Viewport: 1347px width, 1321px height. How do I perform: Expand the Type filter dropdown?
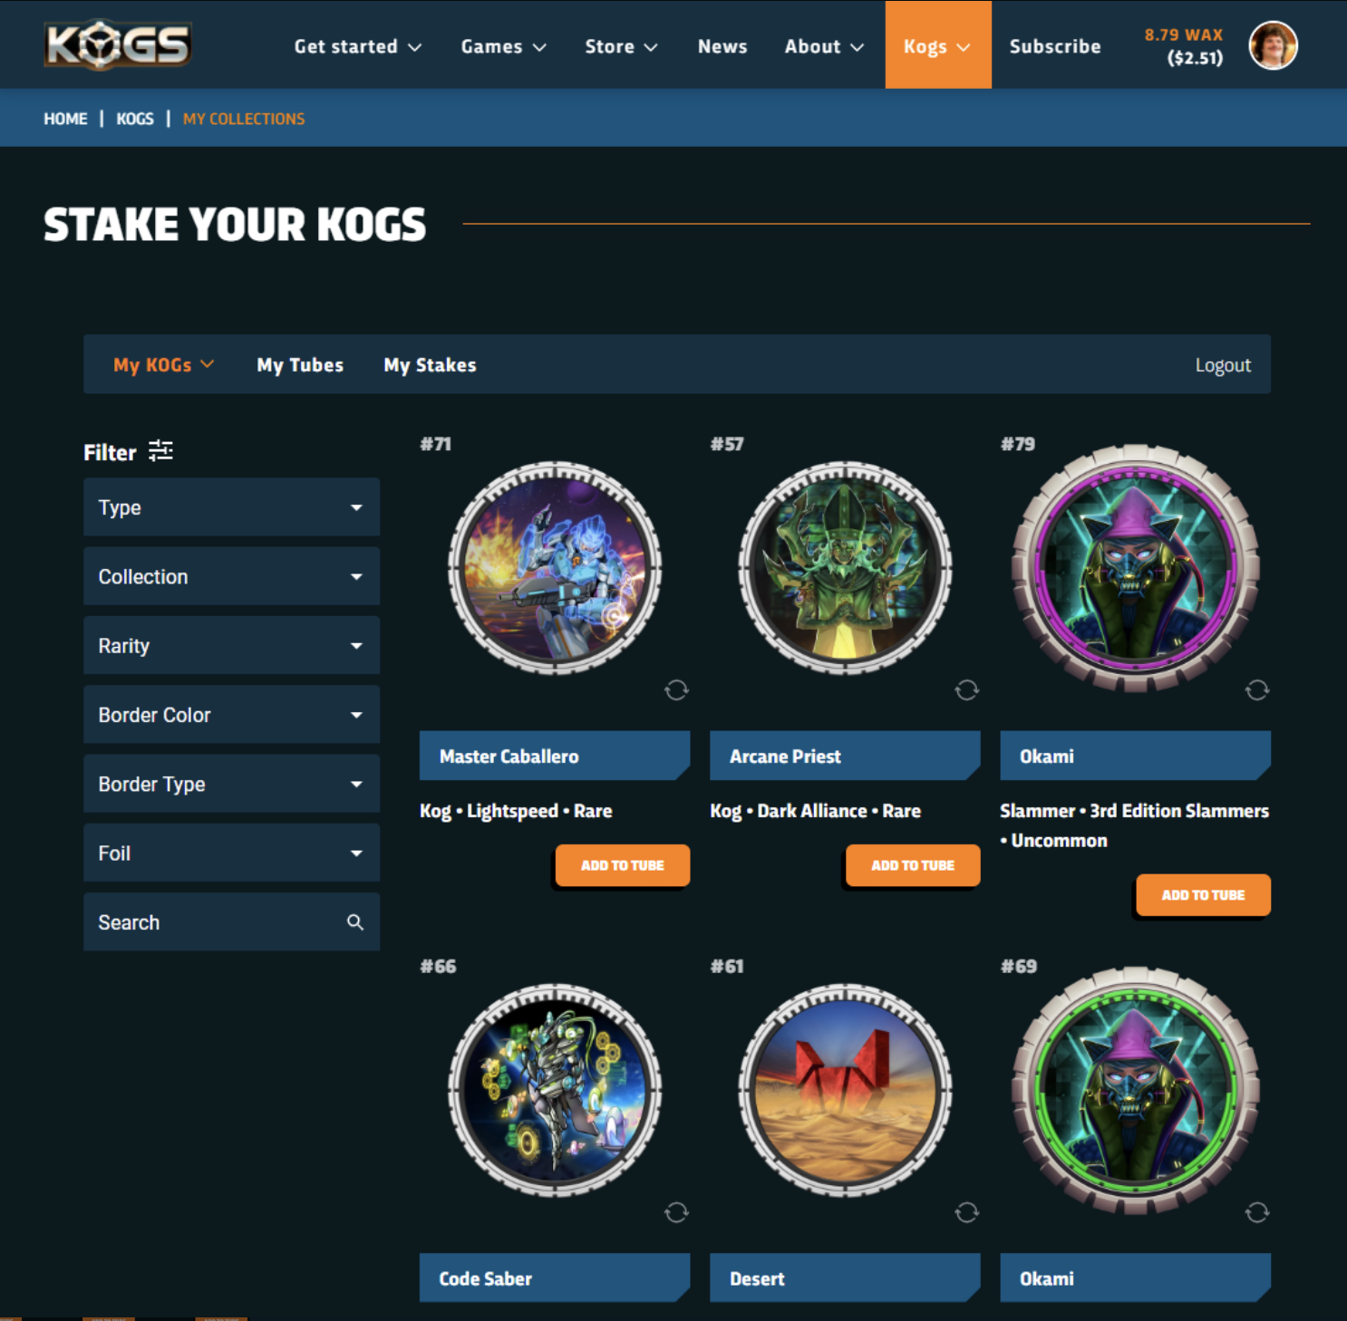(231, 507)
